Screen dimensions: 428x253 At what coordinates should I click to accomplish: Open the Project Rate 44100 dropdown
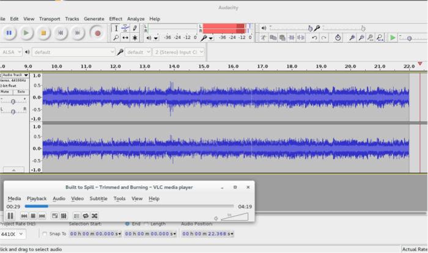pos(13,234)
